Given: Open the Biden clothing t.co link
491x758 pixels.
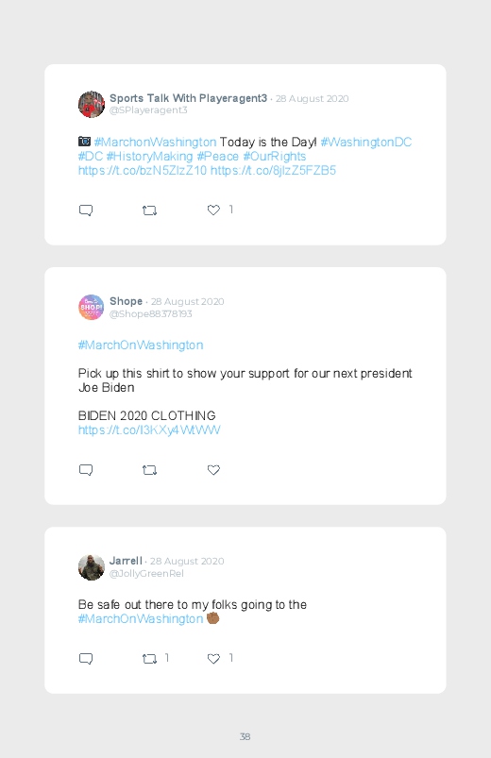Looking at the screenshot, I should pos(149,430).
